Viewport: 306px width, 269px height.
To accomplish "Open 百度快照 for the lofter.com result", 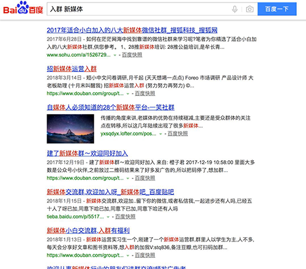I will (177, 134).
